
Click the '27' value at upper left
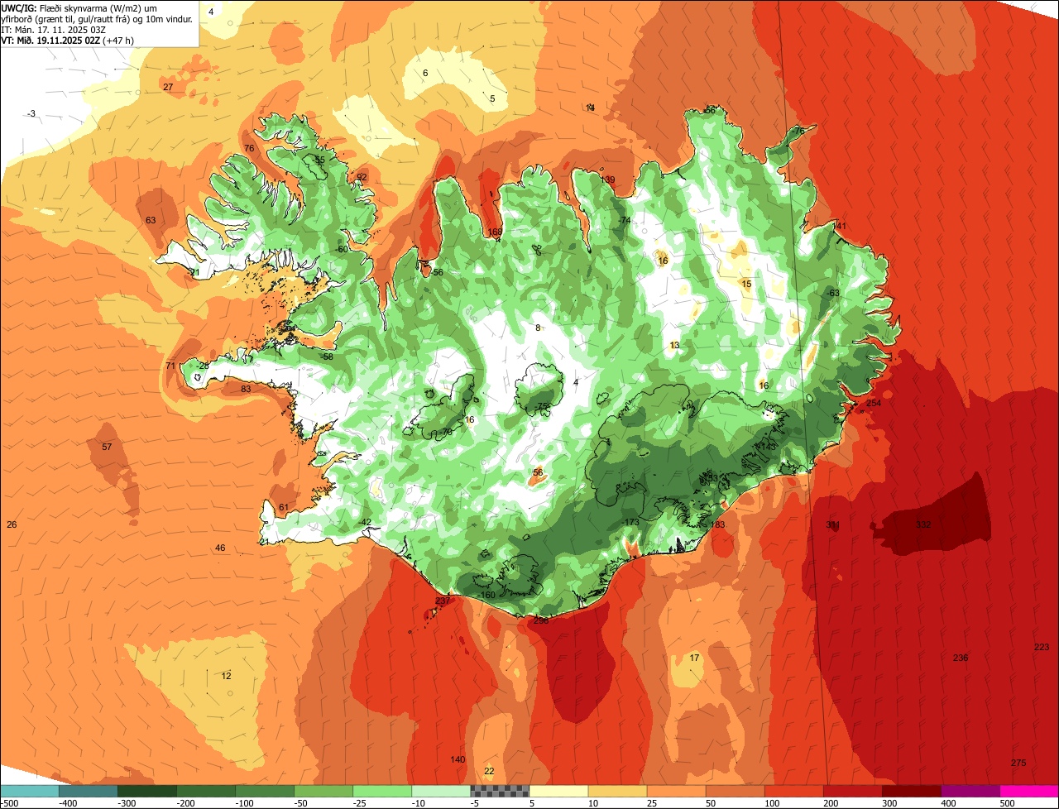(168, 87)
